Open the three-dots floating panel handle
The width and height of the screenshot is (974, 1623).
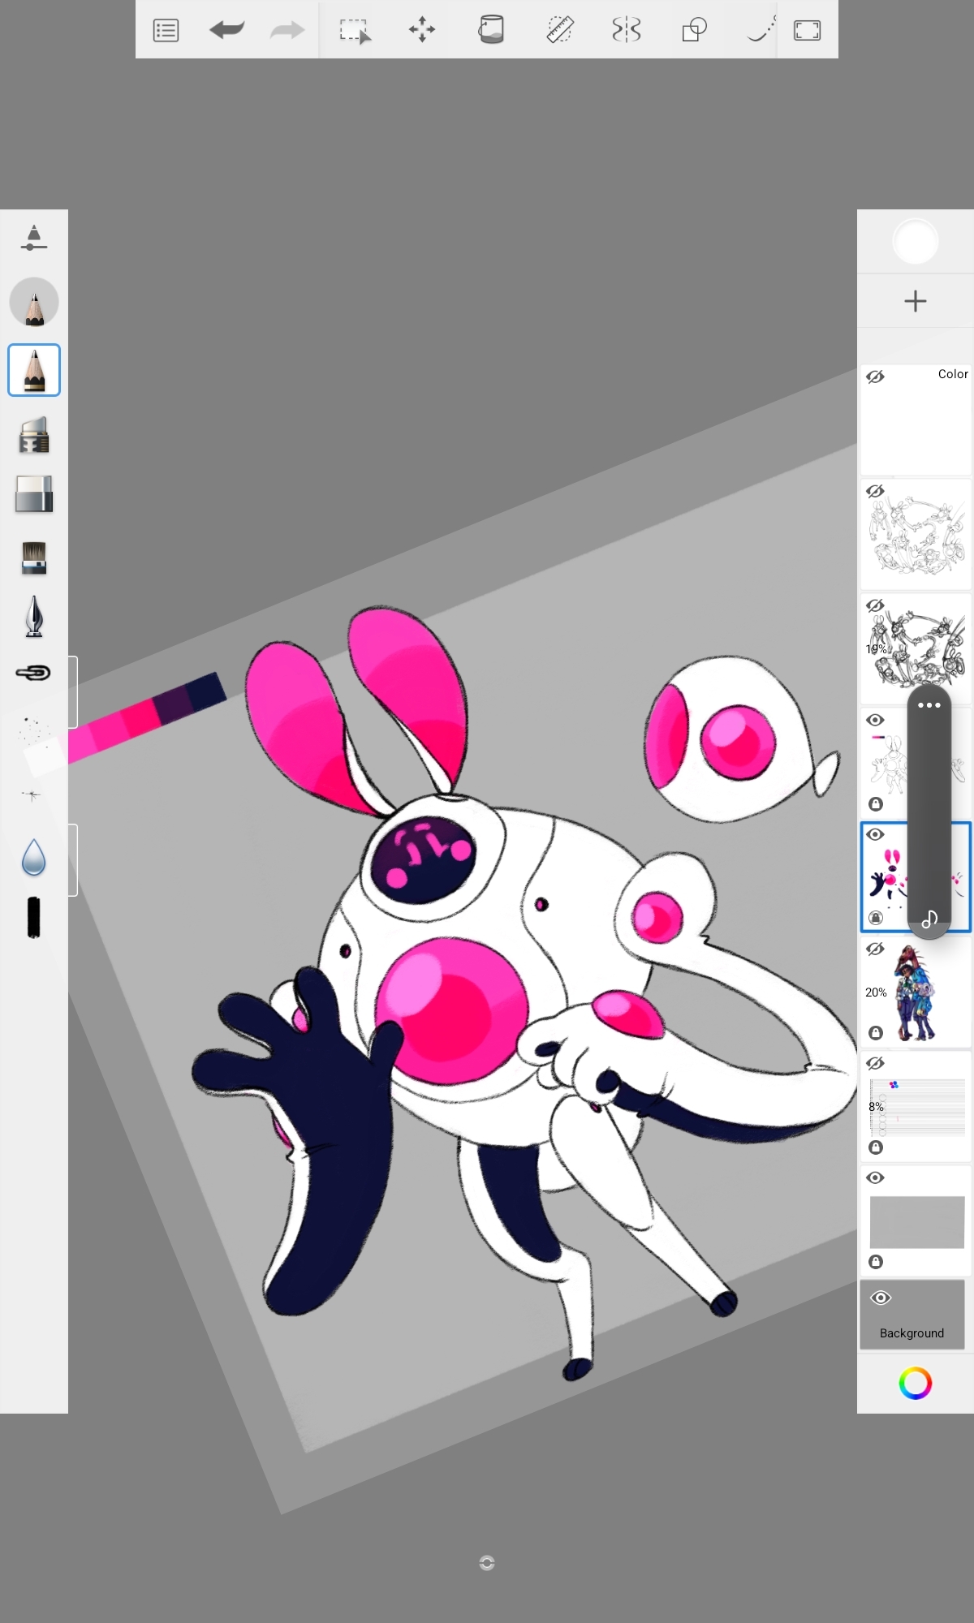929,705
